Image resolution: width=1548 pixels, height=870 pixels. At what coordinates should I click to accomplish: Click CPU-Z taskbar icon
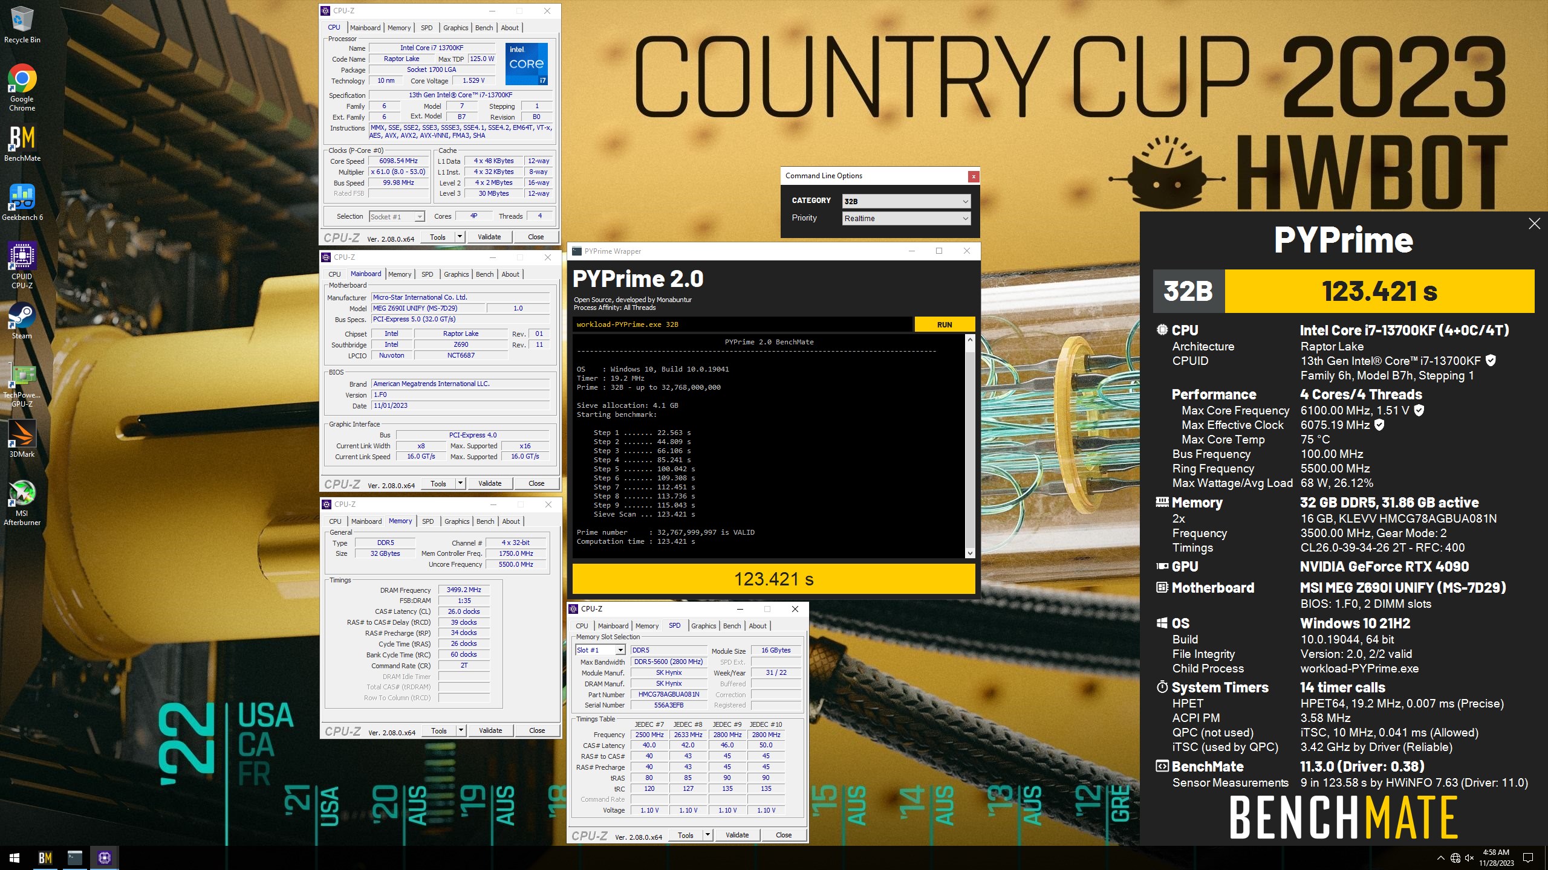(x=104, y=857)
